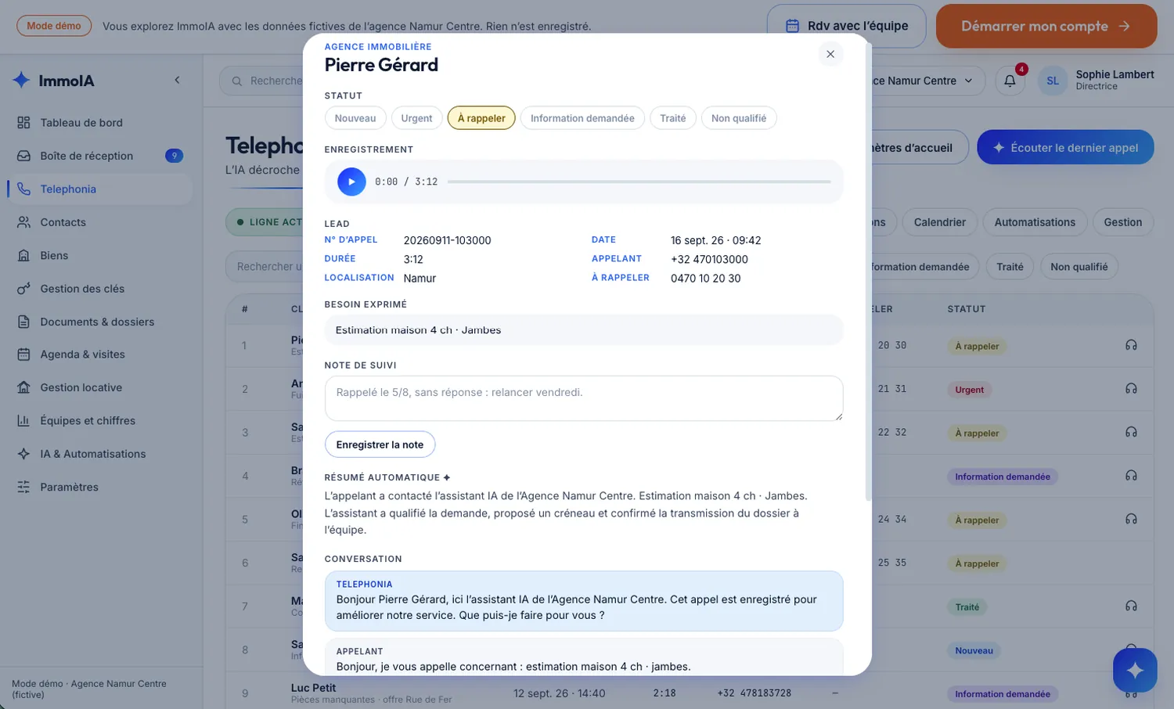Click the Paramètres sliders icon

23,487
